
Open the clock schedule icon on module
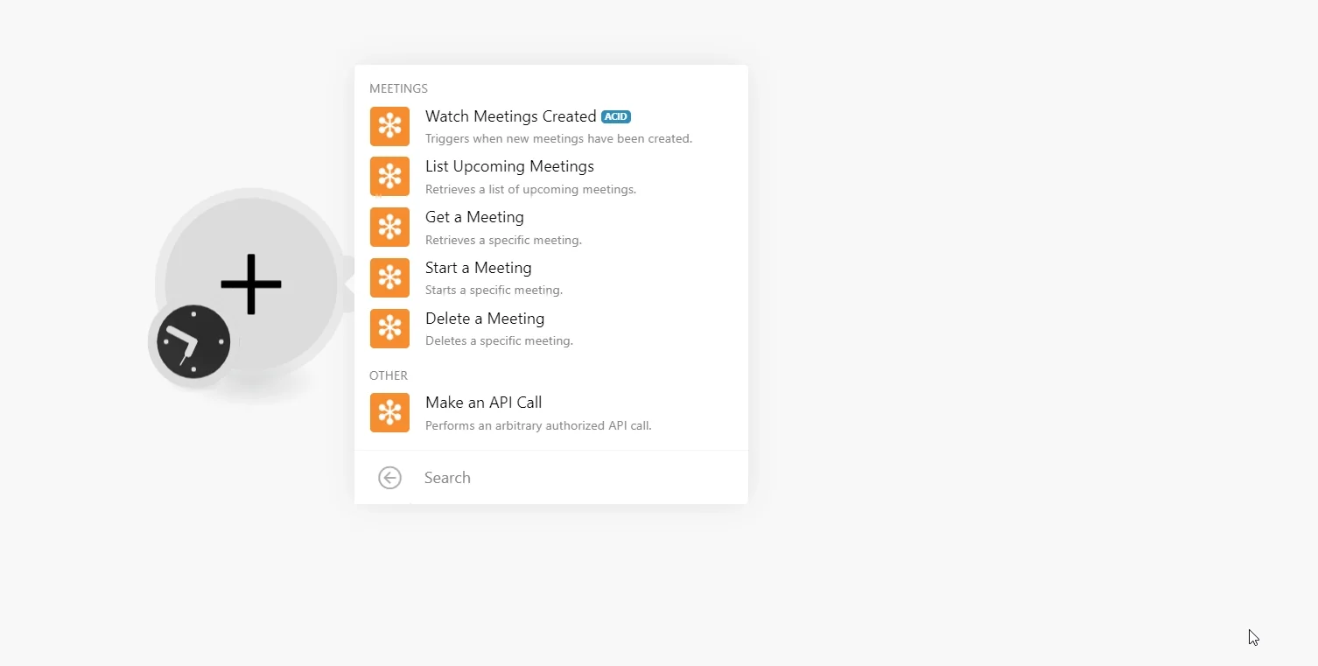pos(193,341)
